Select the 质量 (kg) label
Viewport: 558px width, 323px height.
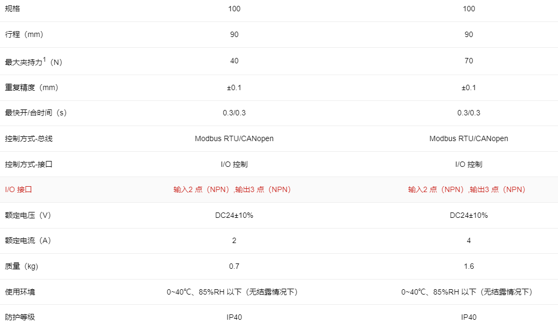click(x=21, y=266)
